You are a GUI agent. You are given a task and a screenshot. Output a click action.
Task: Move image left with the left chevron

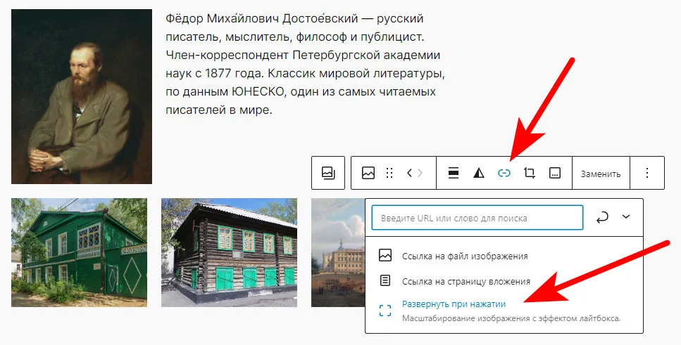[x=409, y=173]
